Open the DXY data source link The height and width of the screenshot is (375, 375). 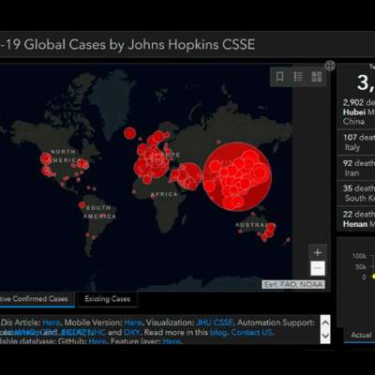(131, 332)
